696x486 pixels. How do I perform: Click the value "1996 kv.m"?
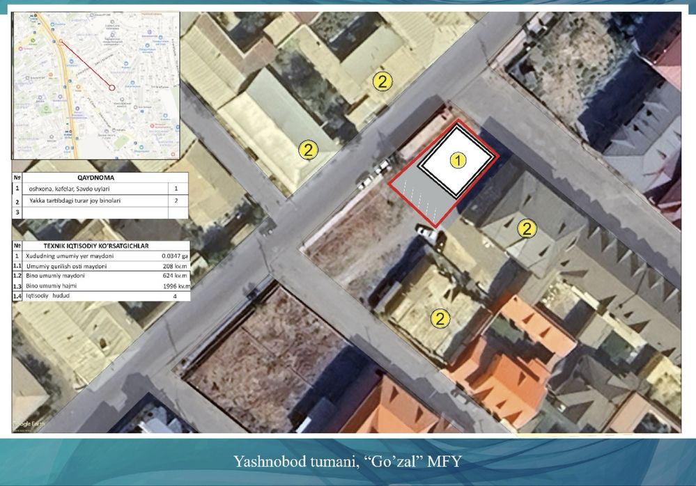coord(176,286)
